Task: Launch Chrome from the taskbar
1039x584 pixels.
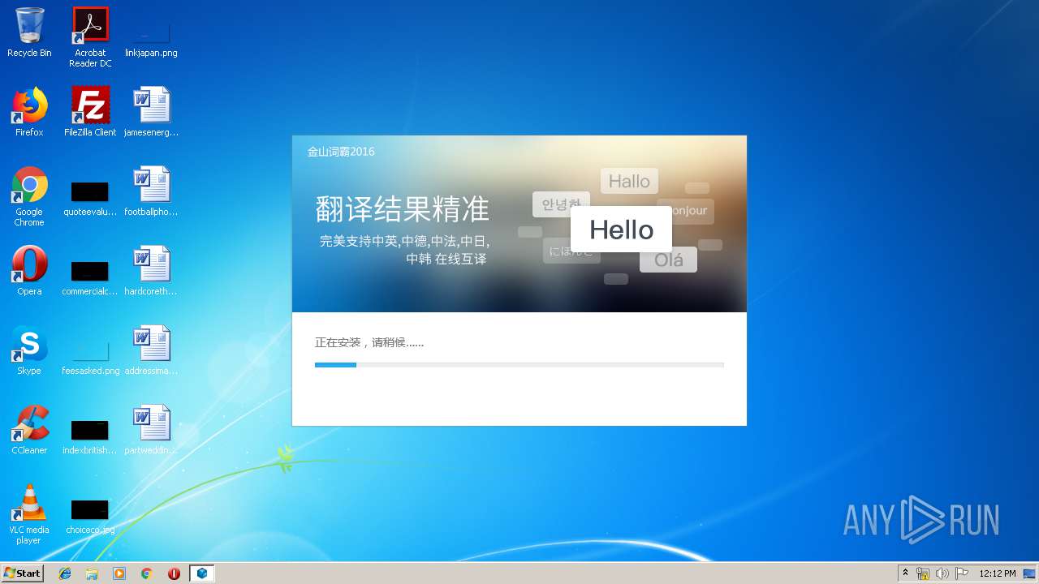Action: [x=147, y=573]
